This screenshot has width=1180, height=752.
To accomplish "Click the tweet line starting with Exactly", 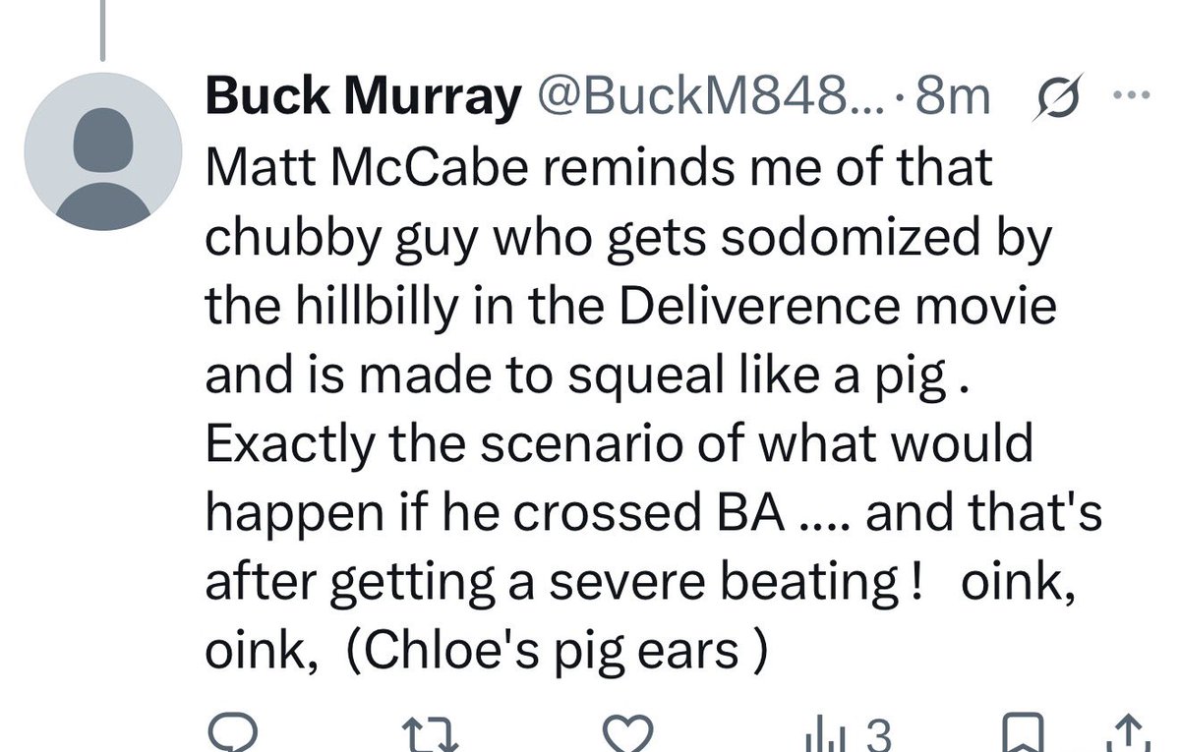I will (619, 444).
